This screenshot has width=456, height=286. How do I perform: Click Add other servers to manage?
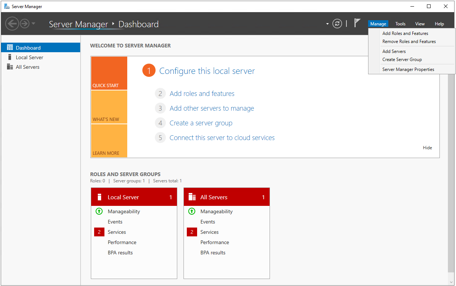212,108
